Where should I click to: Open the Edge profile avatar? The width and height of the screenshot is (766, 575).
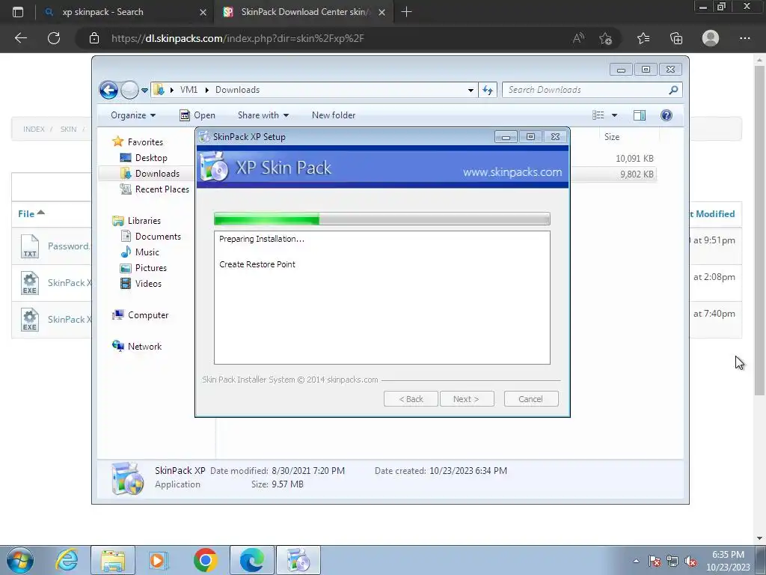point(711,38)
